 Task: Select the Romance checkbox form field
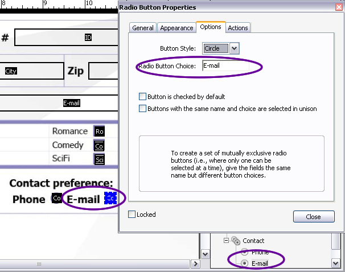[x=99, y=131]
